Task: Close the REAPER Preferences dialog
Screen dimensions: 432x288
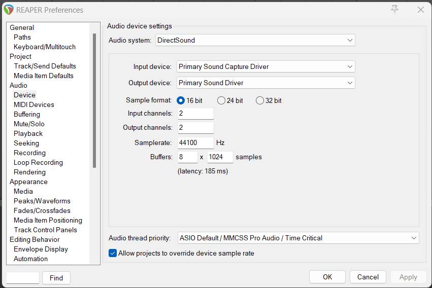Action: pyautogui.click(x=421, y=10)
